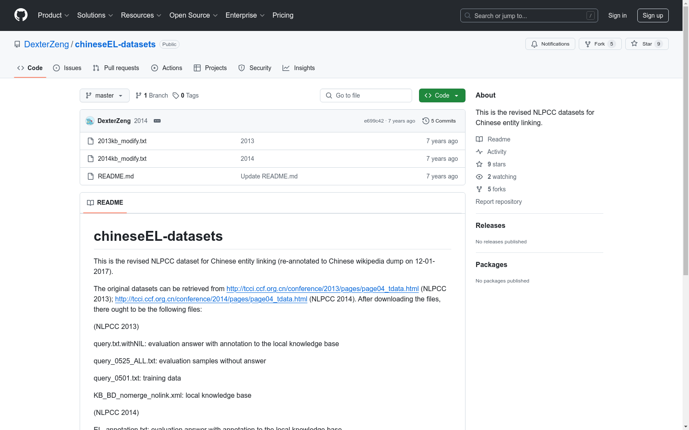689x430 pixels.
Task: Click the tag icon next to 0 Tags
Action: [176, 95]
